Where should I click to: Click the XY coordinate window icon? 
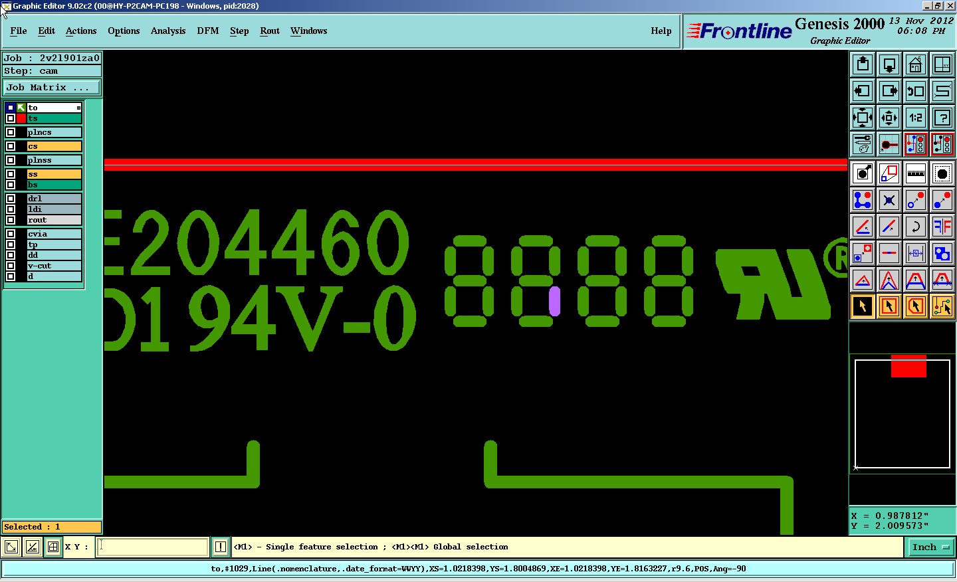tap(942, 64)
